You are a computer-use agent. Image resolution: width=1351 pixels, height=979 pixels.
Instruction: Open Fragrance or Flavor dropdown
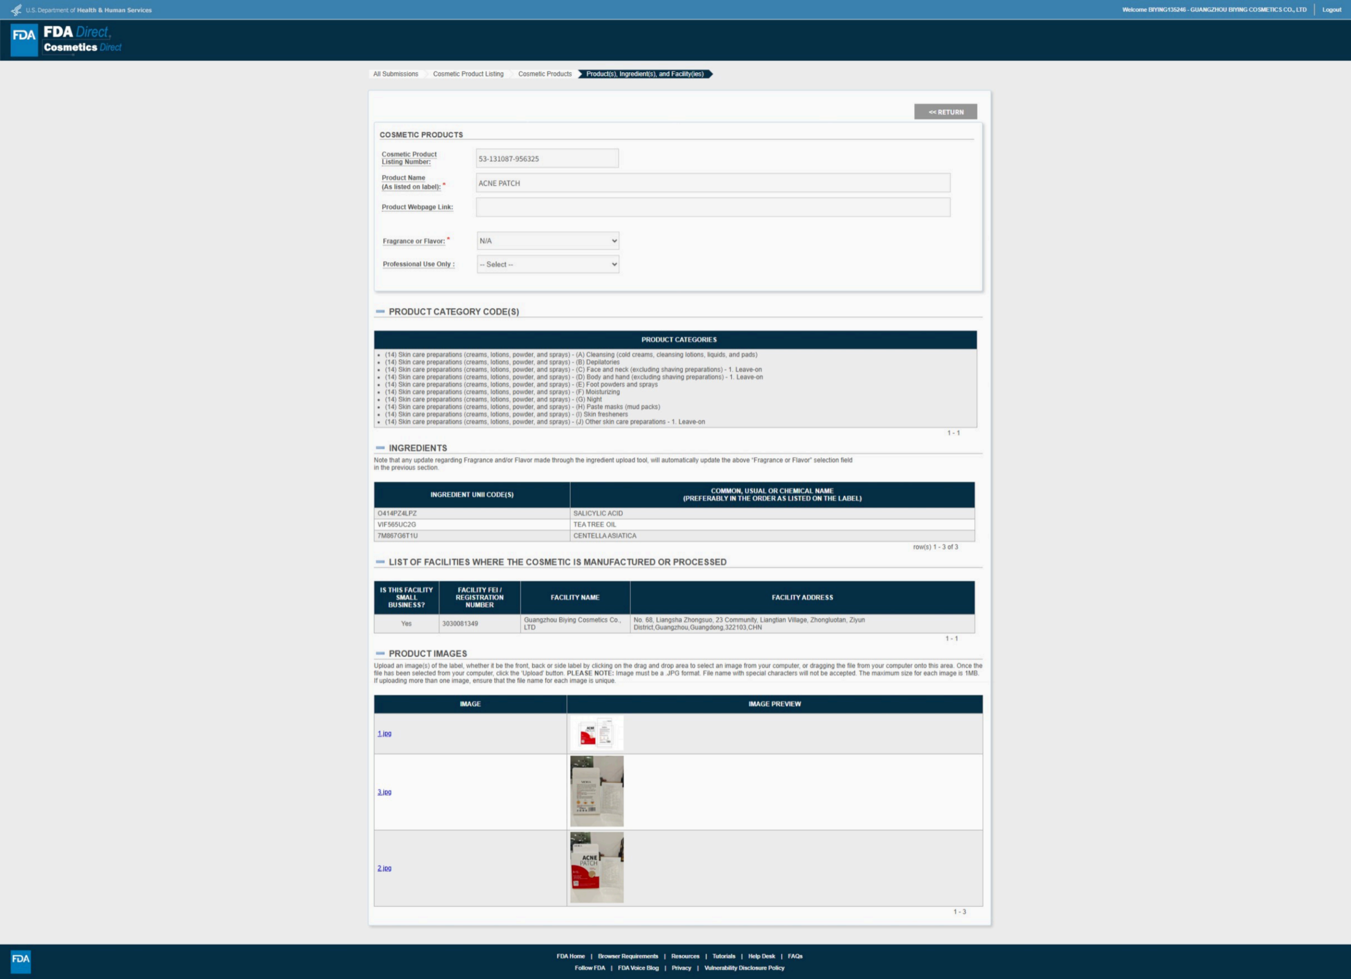pyautogui.click(x=548, y=241)
